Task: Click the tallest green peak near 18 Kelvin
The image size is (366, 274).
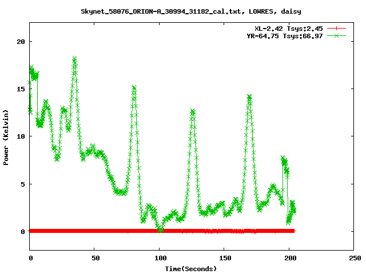Action: [74, 58]
